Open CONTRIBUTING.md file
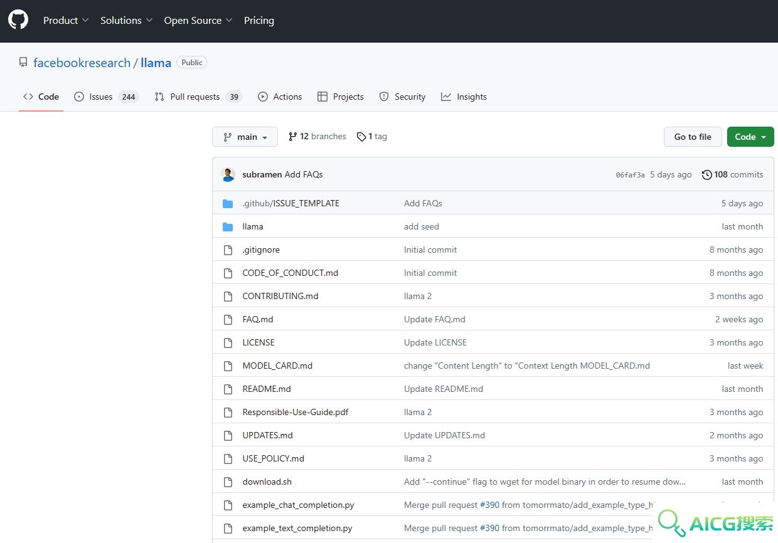This screenshot has height=543, width=778. tap(280, 297)
